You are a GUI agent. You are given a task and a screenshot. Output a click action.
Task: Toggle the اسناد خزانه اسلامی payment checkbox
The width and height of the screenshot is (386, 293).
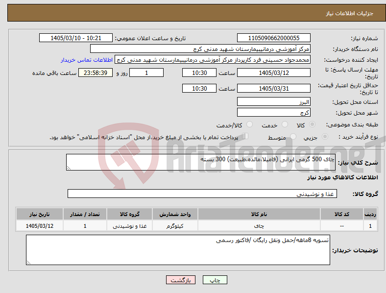click(245, 136)
